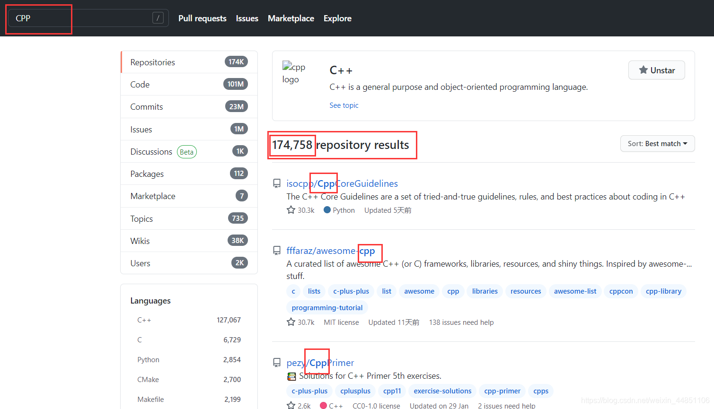Click c-plus-plus tag under CppPrimer
This screenshot has height=409, width=714.
309,391
